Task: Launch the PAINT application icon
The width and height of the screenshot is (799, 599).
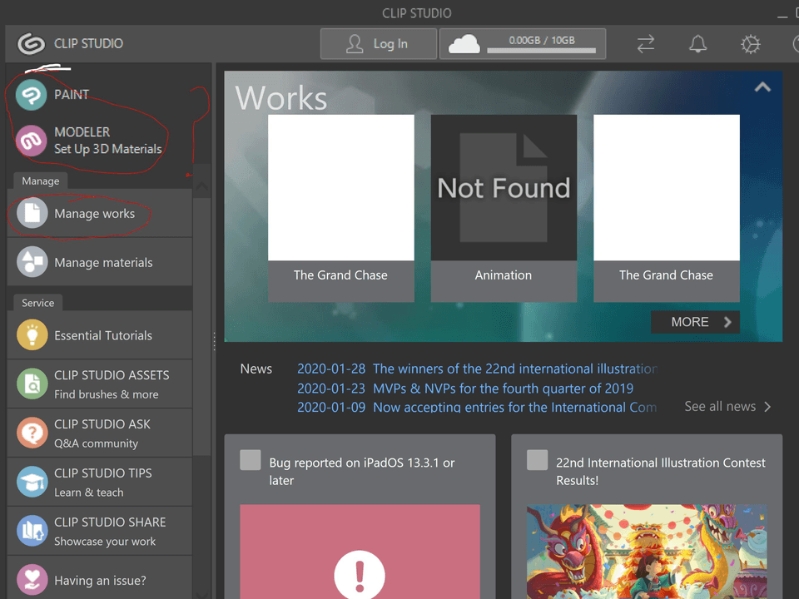Action: click(31, 95)
